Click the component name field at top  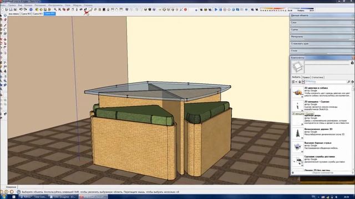327,62
